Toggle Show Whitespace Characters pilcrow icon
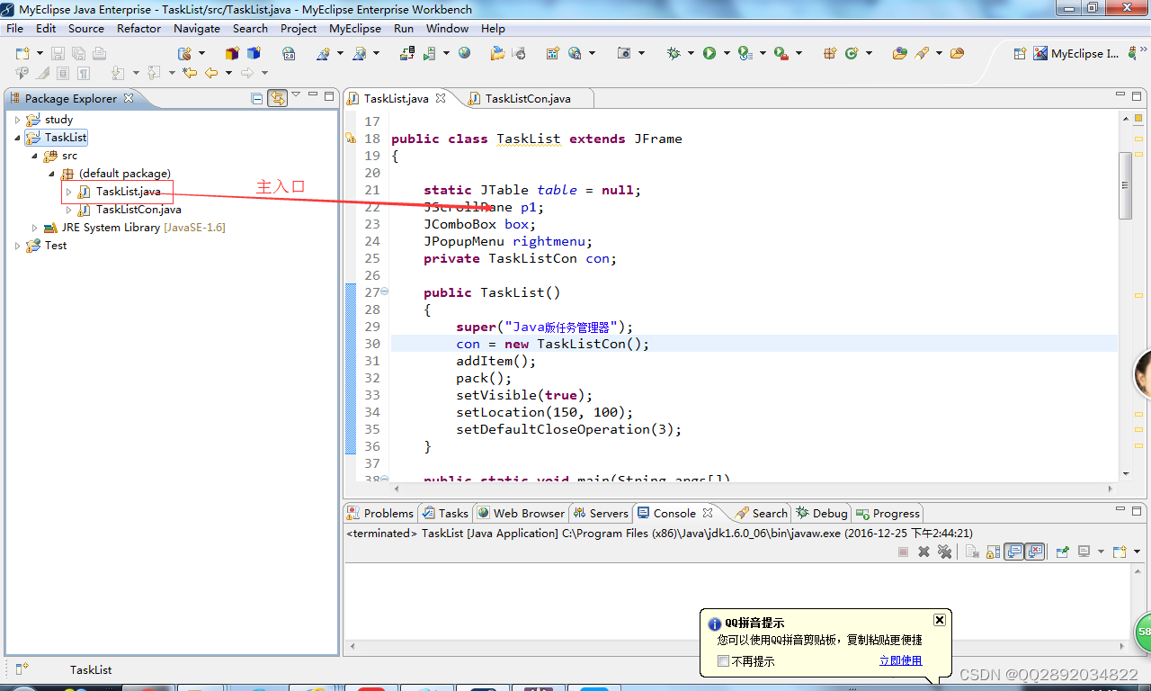This screenshot has height=691, width=1151. 84,73
